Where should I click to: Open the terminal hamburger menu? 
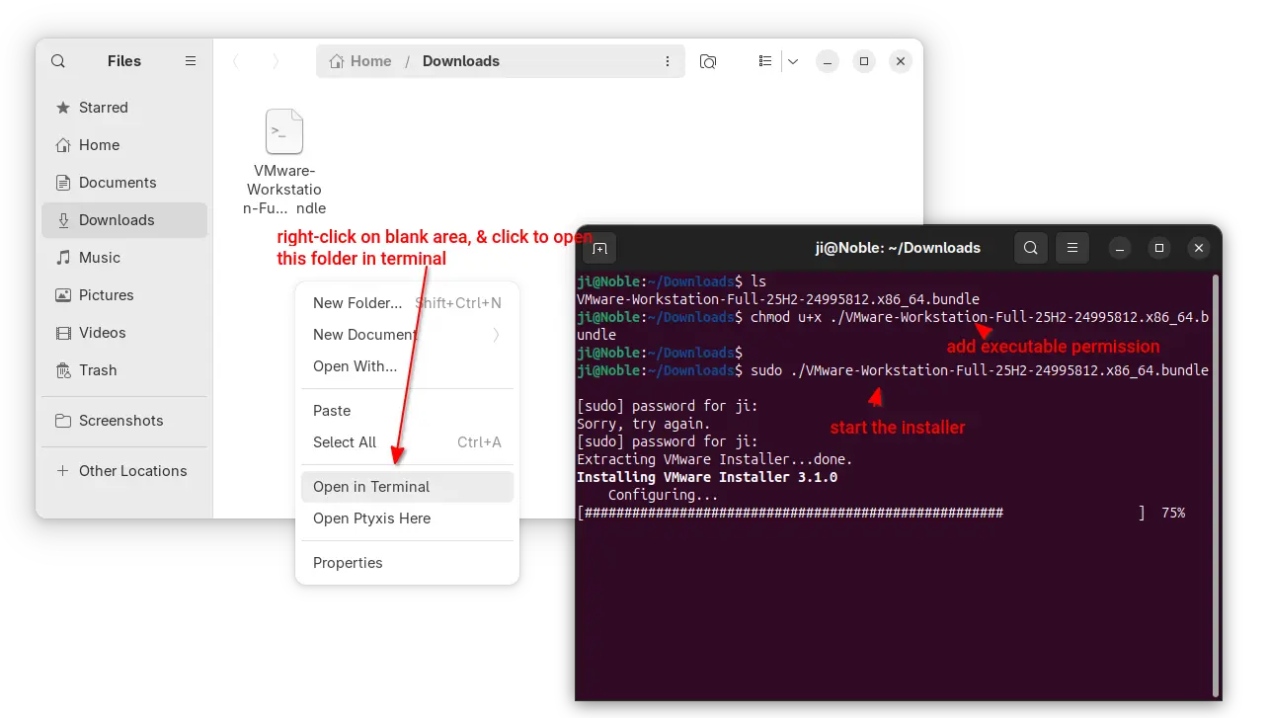point(1072,248)
